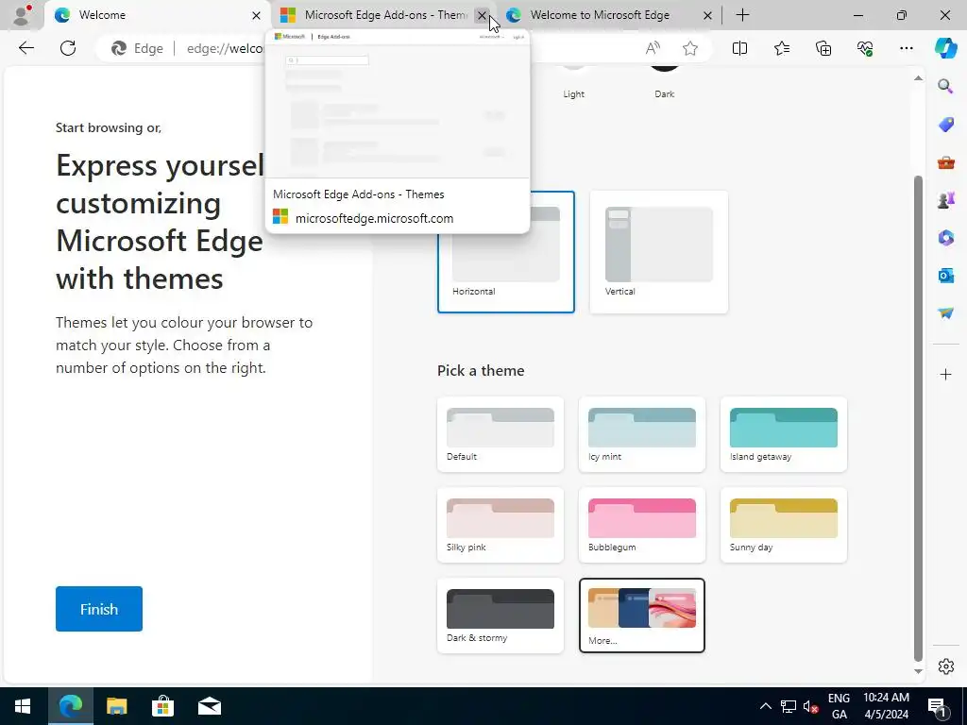Viewport: 967px width, 725px height.
Task: Launch Copilot from the toolbar
Action: 945,48
